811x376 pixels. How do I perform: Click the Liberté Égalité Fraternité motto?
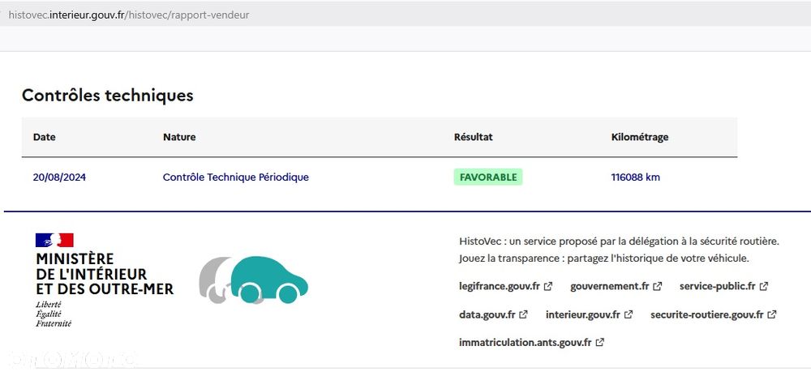pos(54,314)
